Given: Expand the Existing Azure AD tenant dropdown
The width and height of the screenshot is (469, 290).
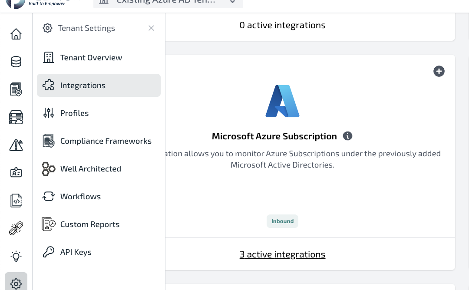Looking at the screenshot, I should click(x=168, y=3).
